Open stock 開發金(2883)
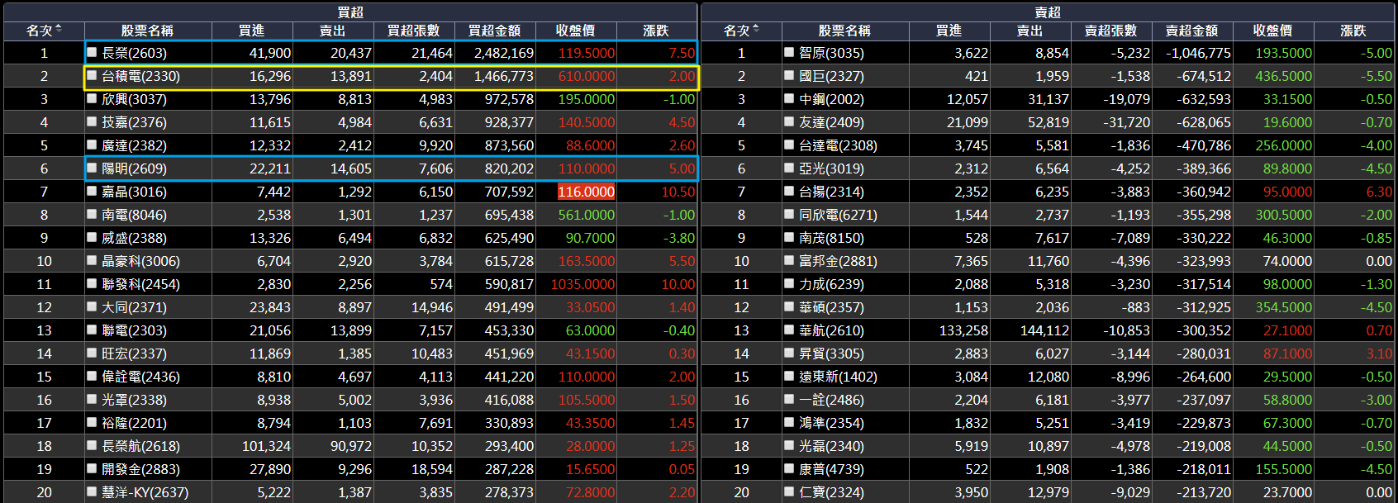Viewport: 1398px width, 503px height. click(x=140, y=469)
